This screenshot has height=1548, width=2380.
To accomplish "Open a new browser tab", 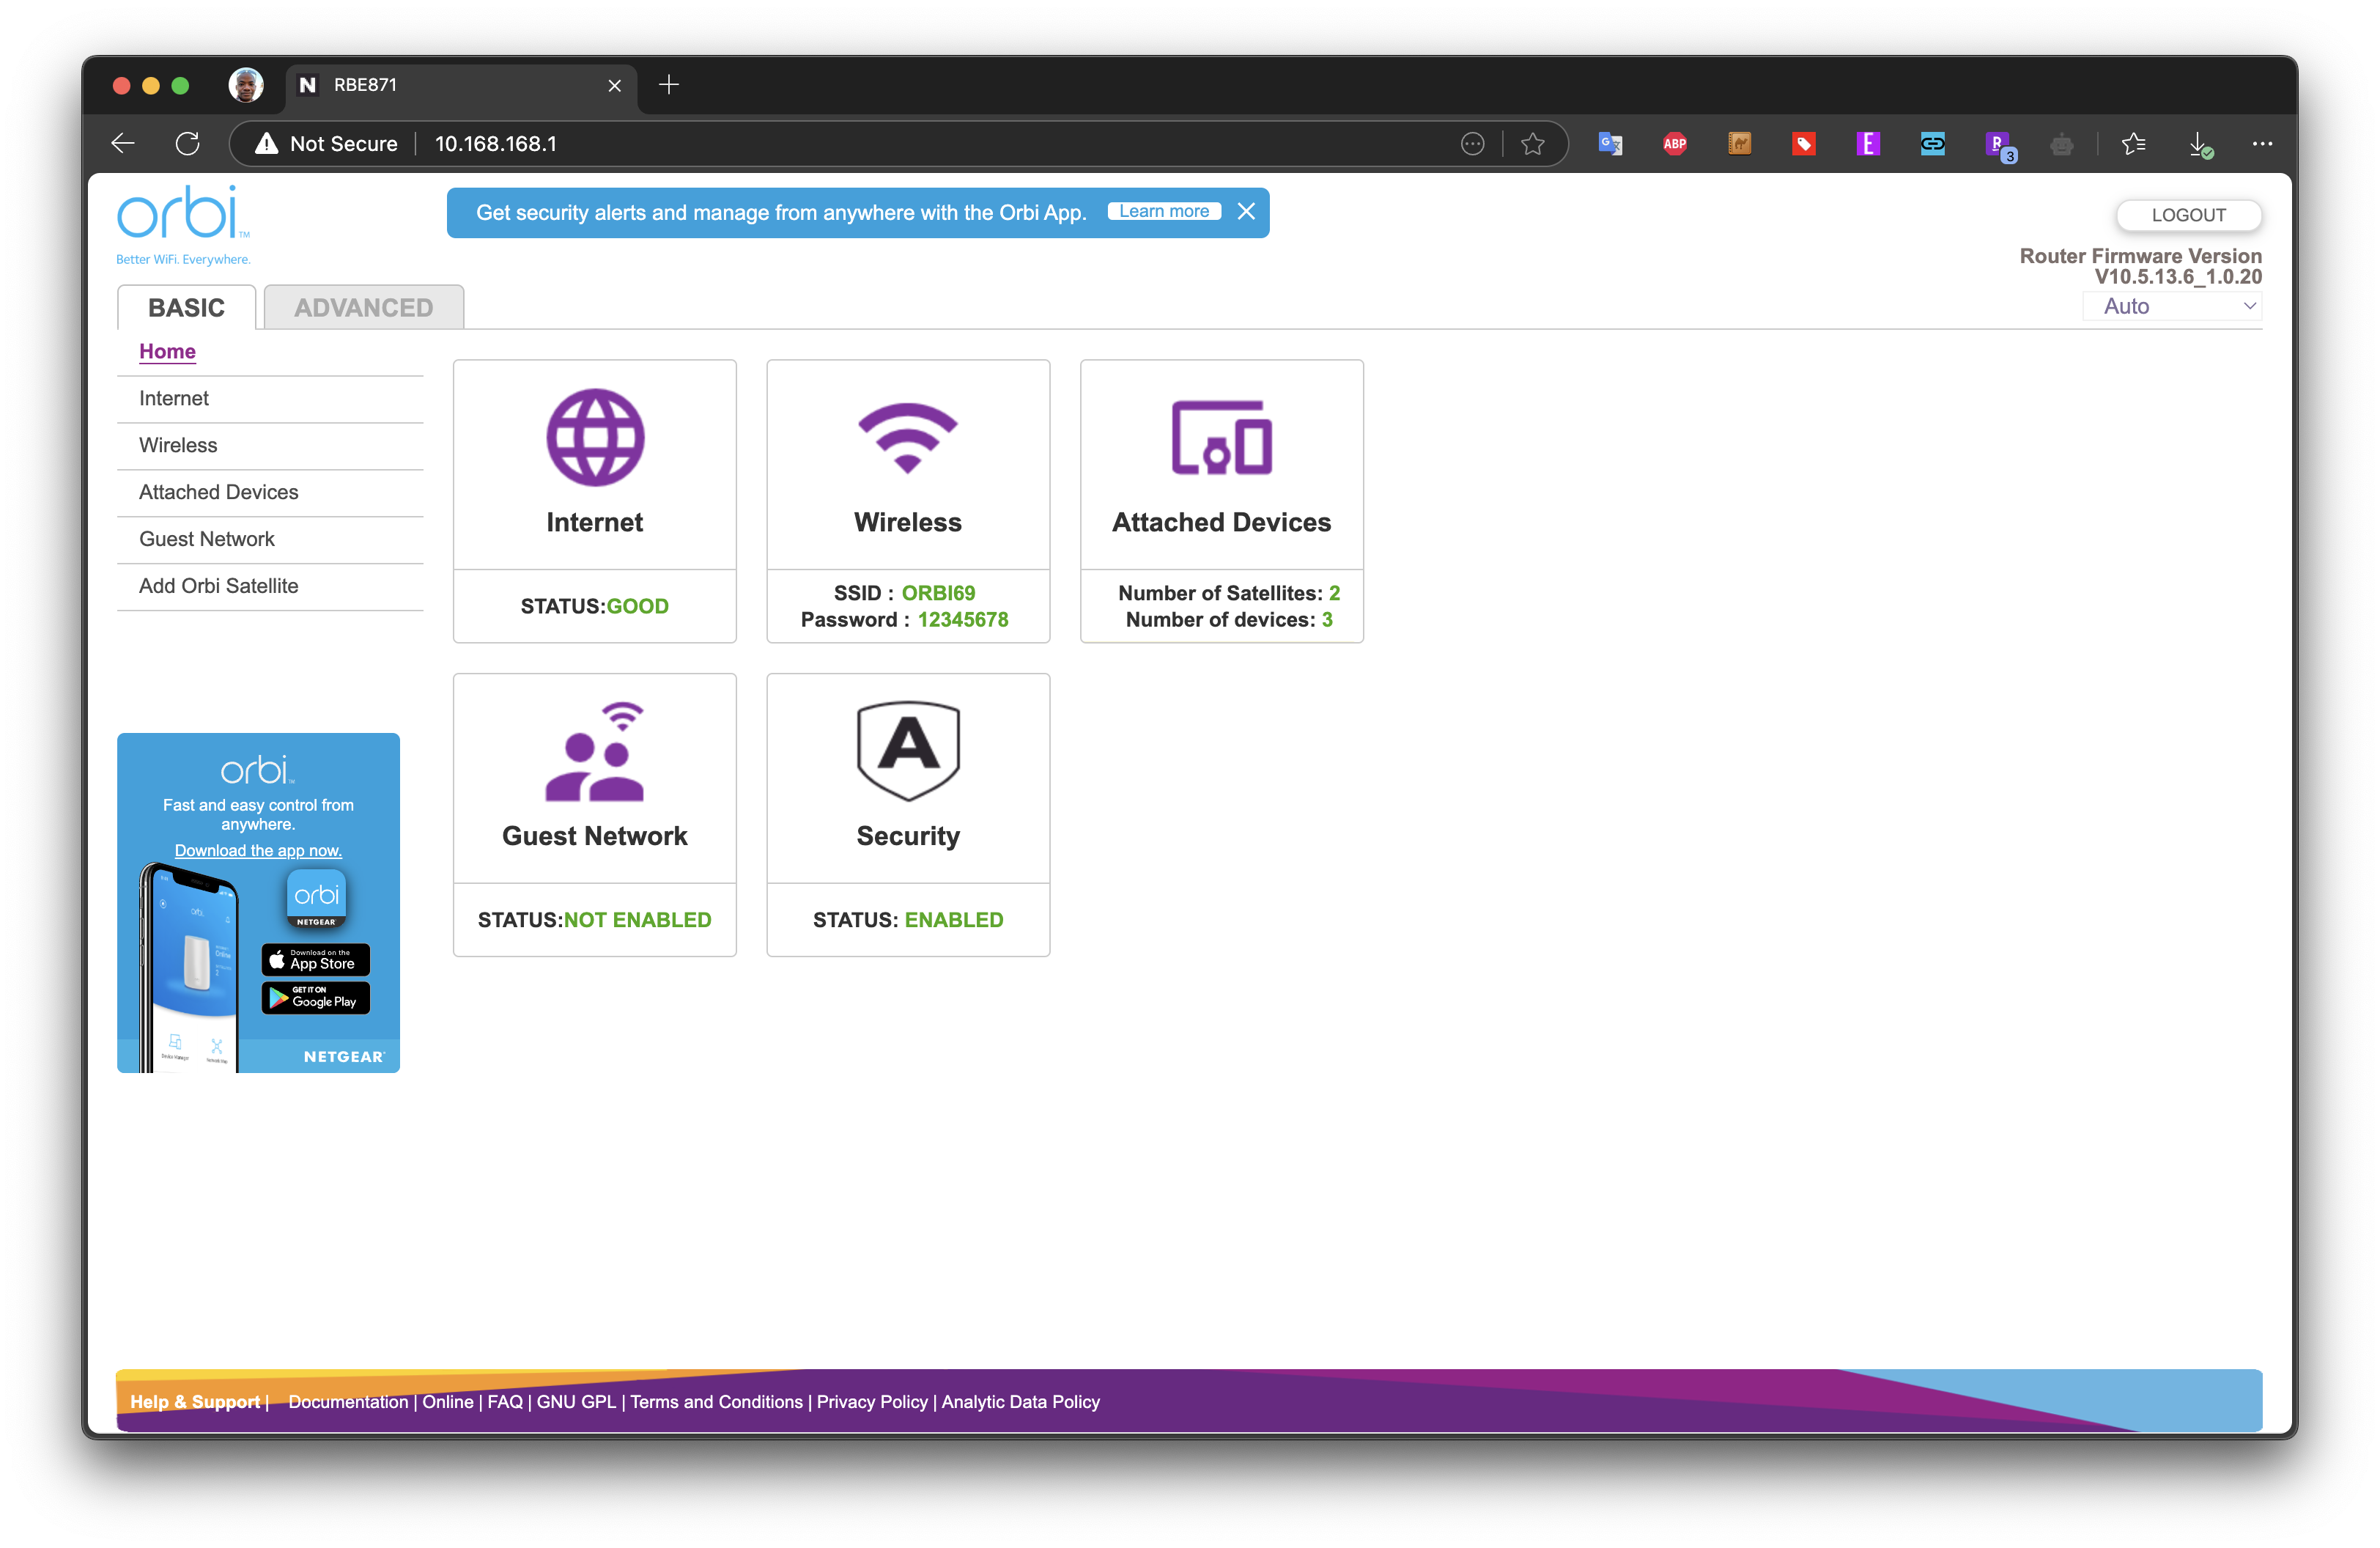I will tap(669, 85).
